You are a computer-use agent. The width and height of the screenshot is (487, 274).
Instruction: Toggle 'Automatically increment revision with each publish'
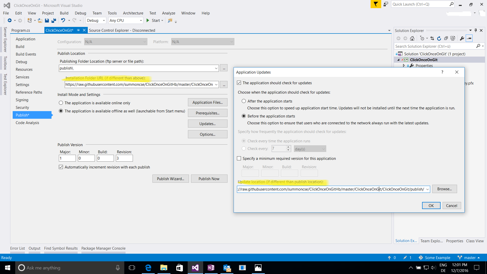[61, 167]
